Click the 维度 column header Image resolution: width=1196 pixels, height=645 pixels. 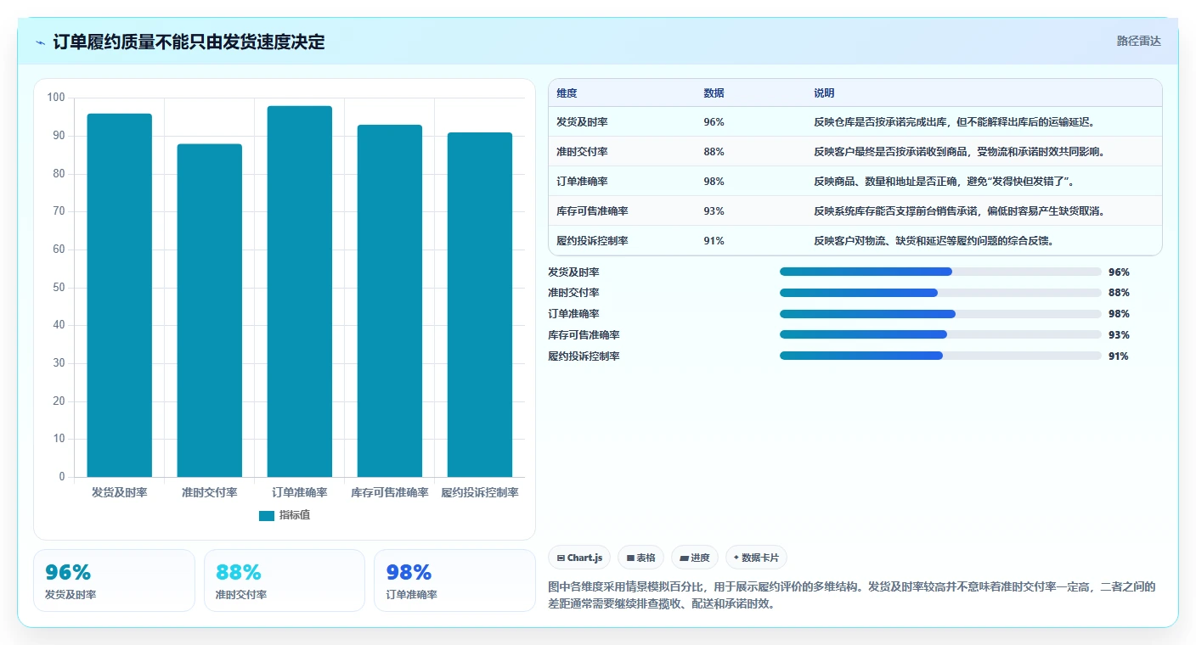[567, 93]
